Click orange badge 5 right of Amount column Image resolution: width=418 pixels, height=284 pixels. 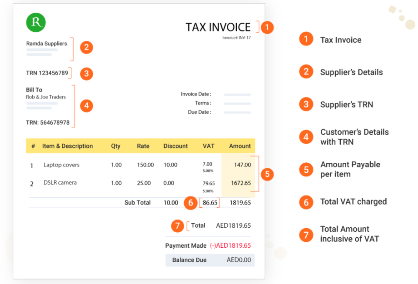coord(267,174)
